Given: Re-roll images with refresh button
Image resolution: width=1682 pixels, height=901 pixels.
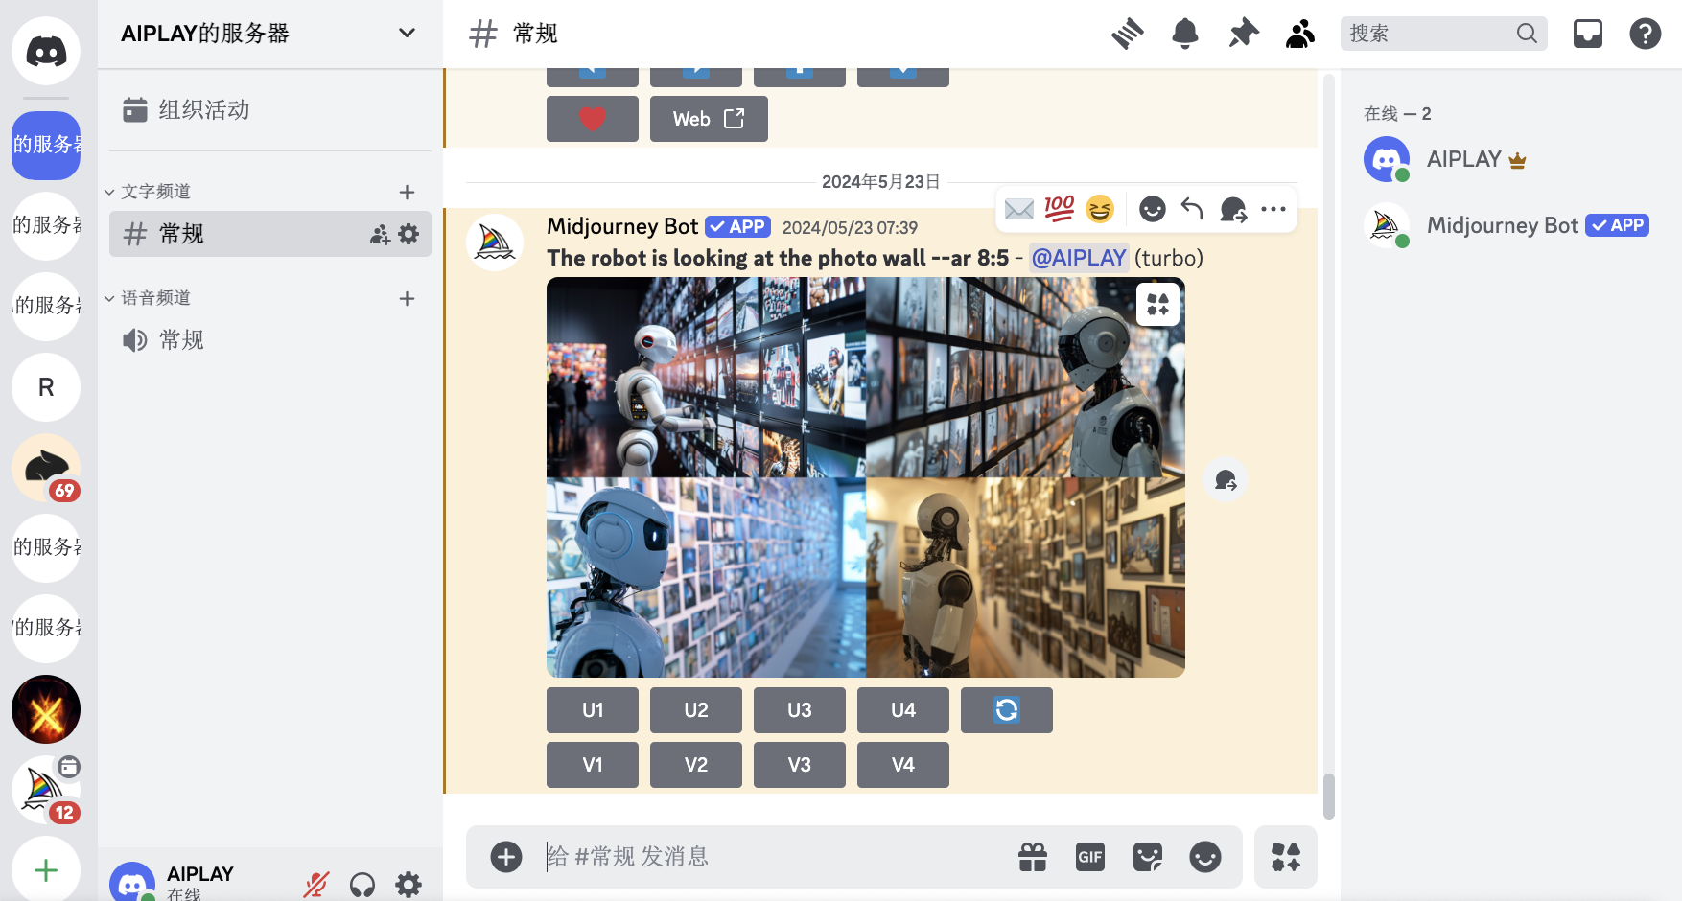Looking at the screenshot, I should [1007, 710].
